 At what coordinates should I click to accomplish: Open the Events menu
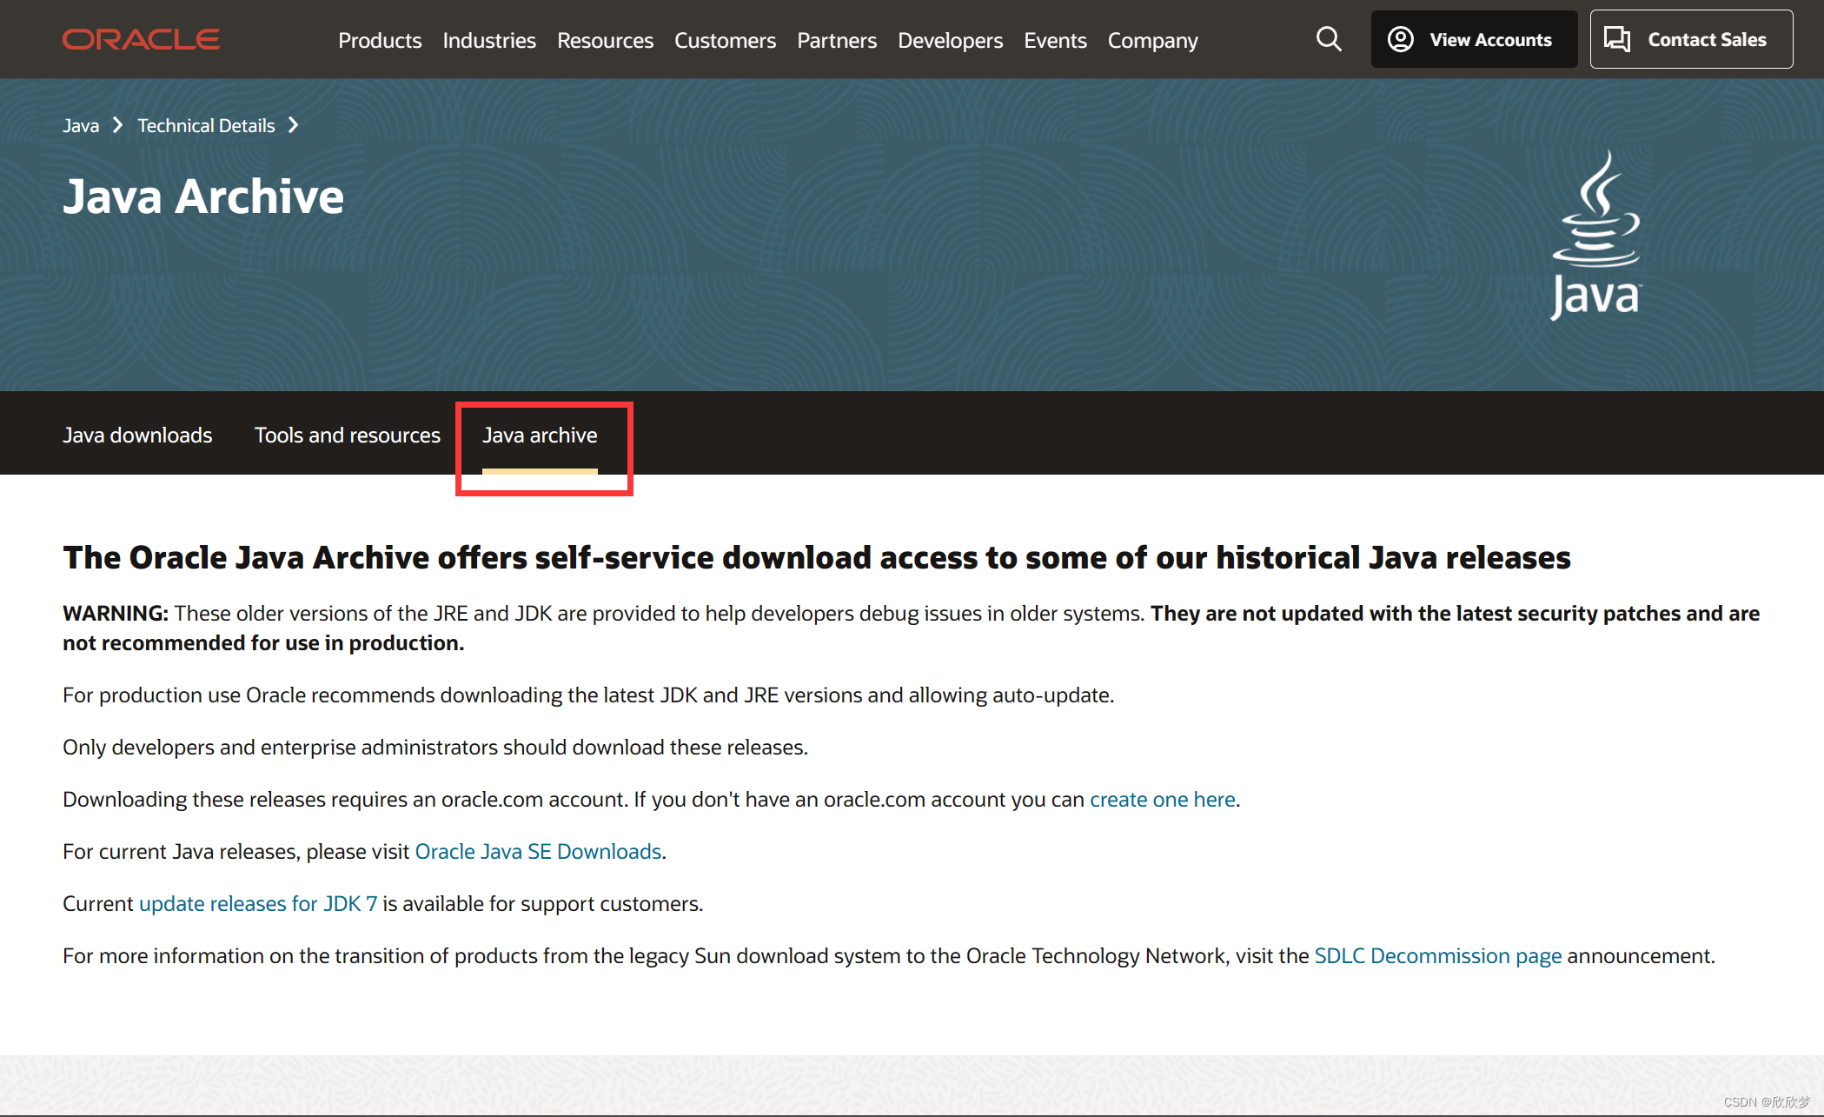pos(1055,40)
